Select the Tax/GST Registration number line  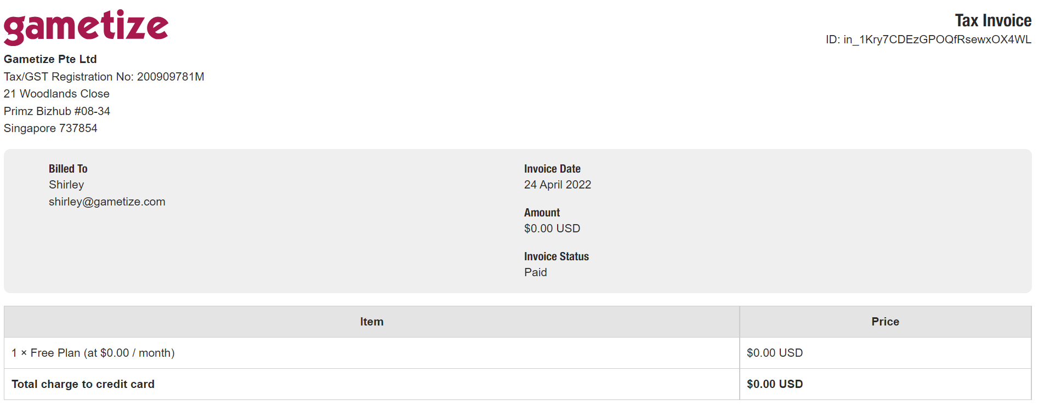pyautogui.click(x=104, y=77)
